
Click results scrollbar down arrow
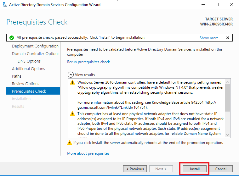pyautogui.click(x=228, y=135)
